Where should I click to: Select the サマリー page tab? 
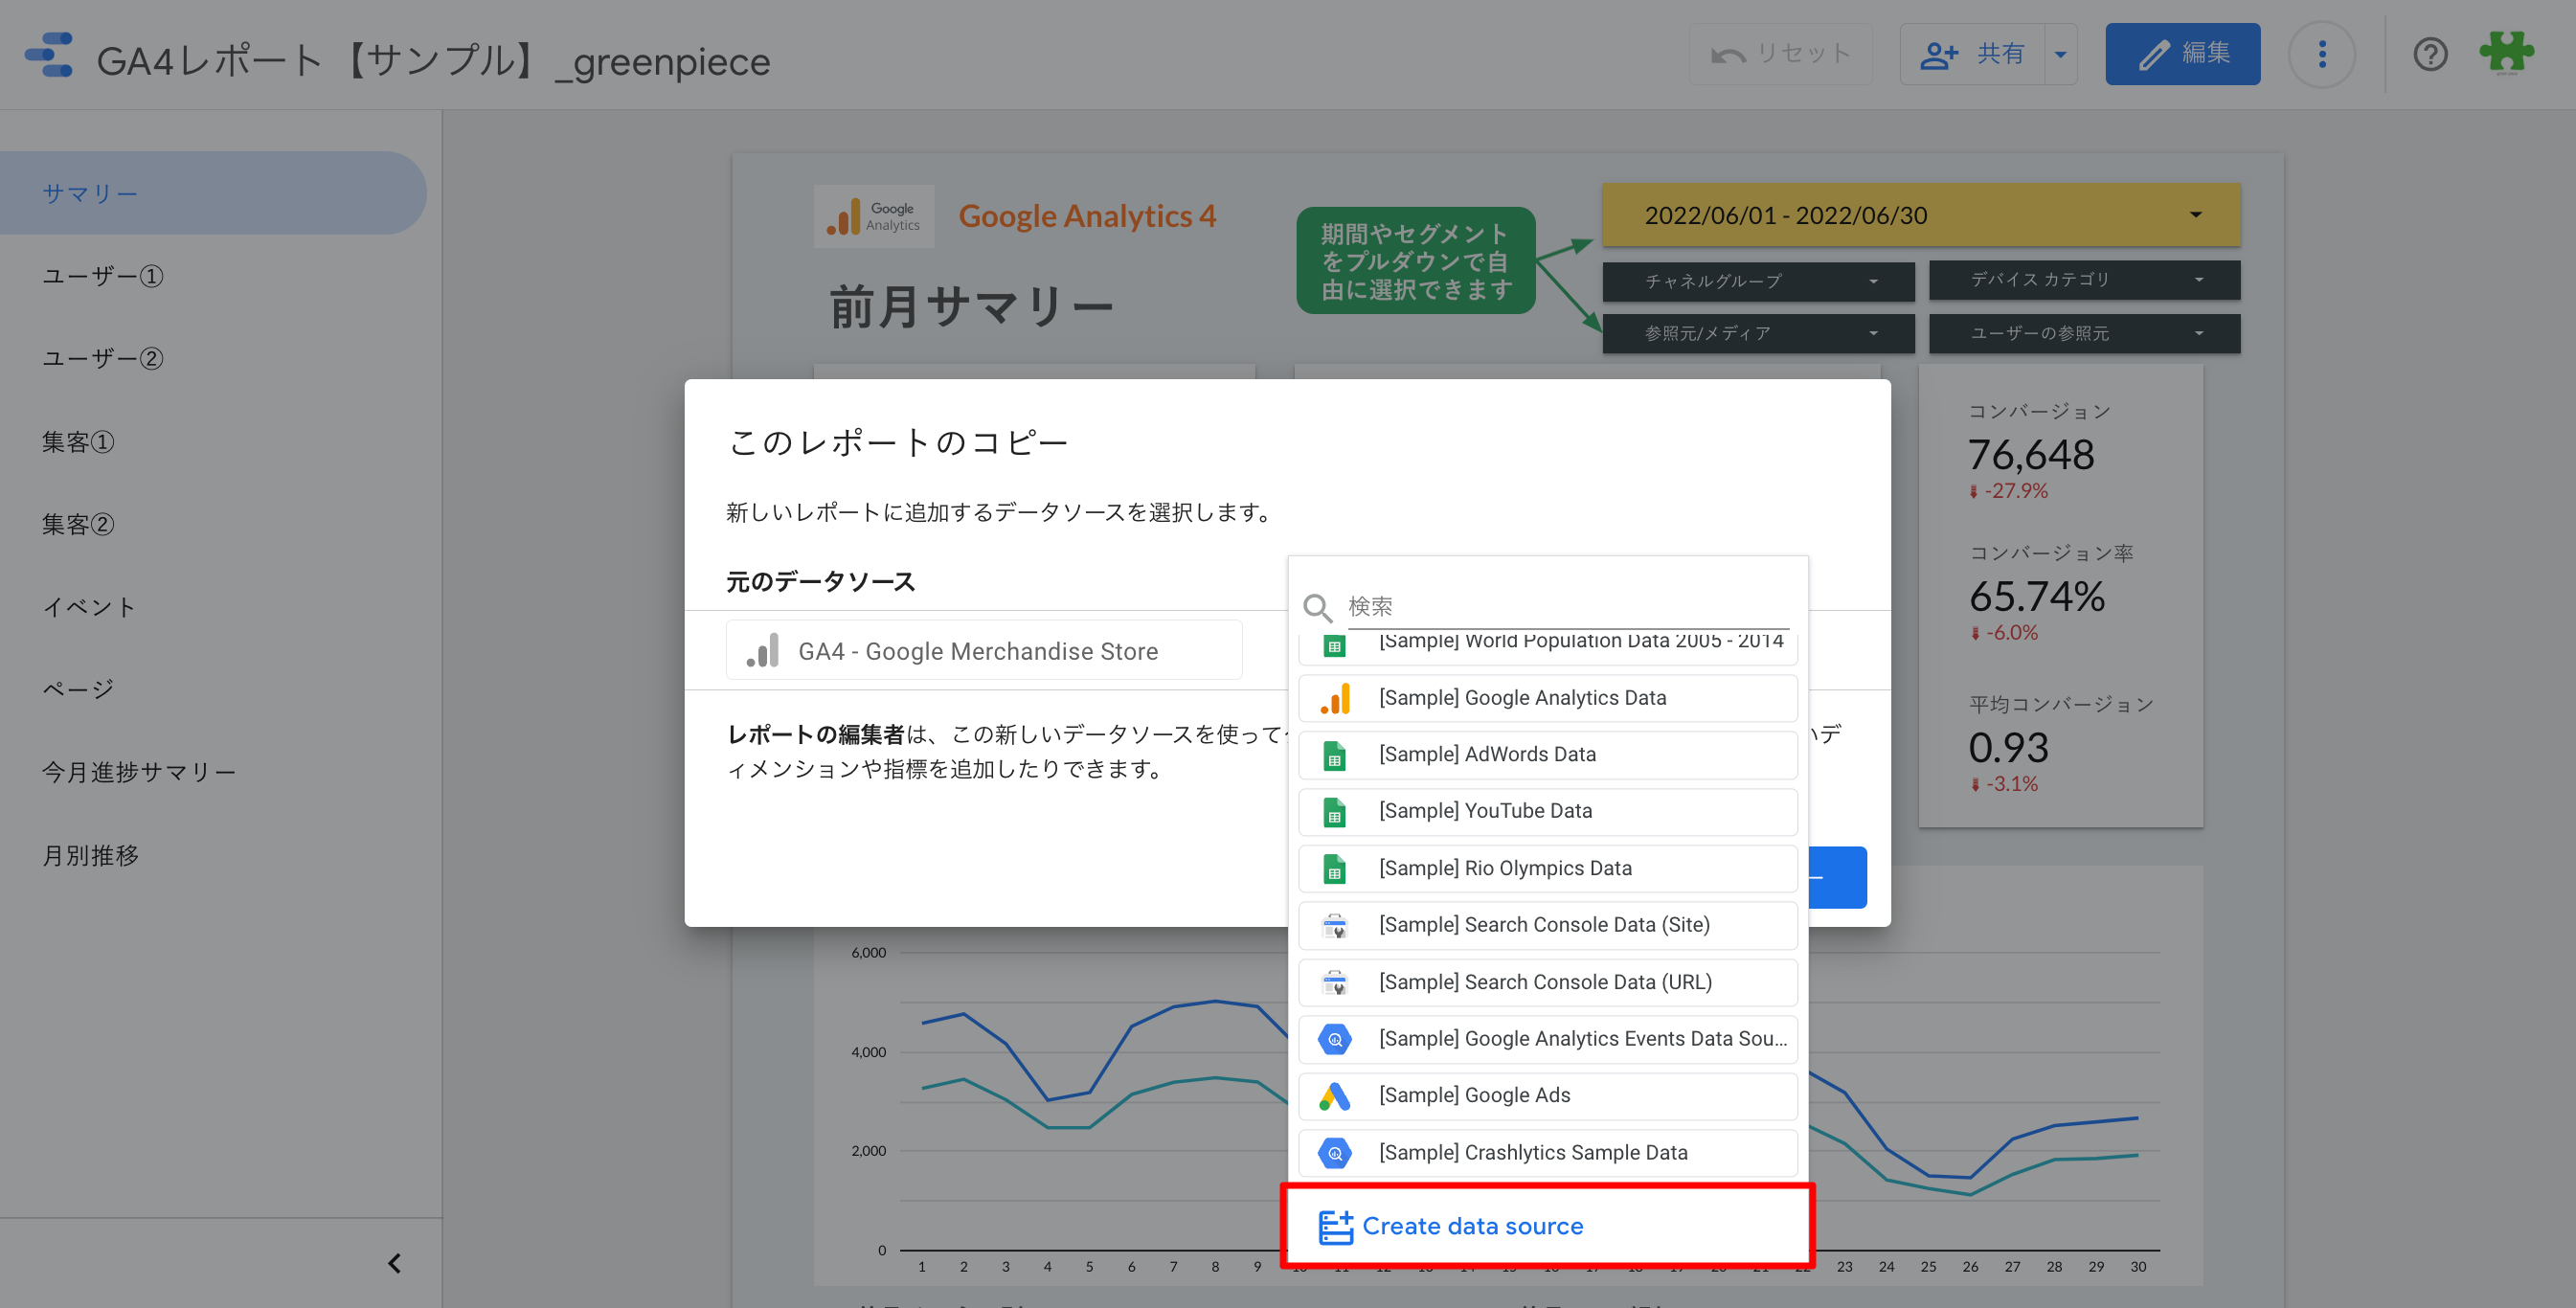coord(213,193)
